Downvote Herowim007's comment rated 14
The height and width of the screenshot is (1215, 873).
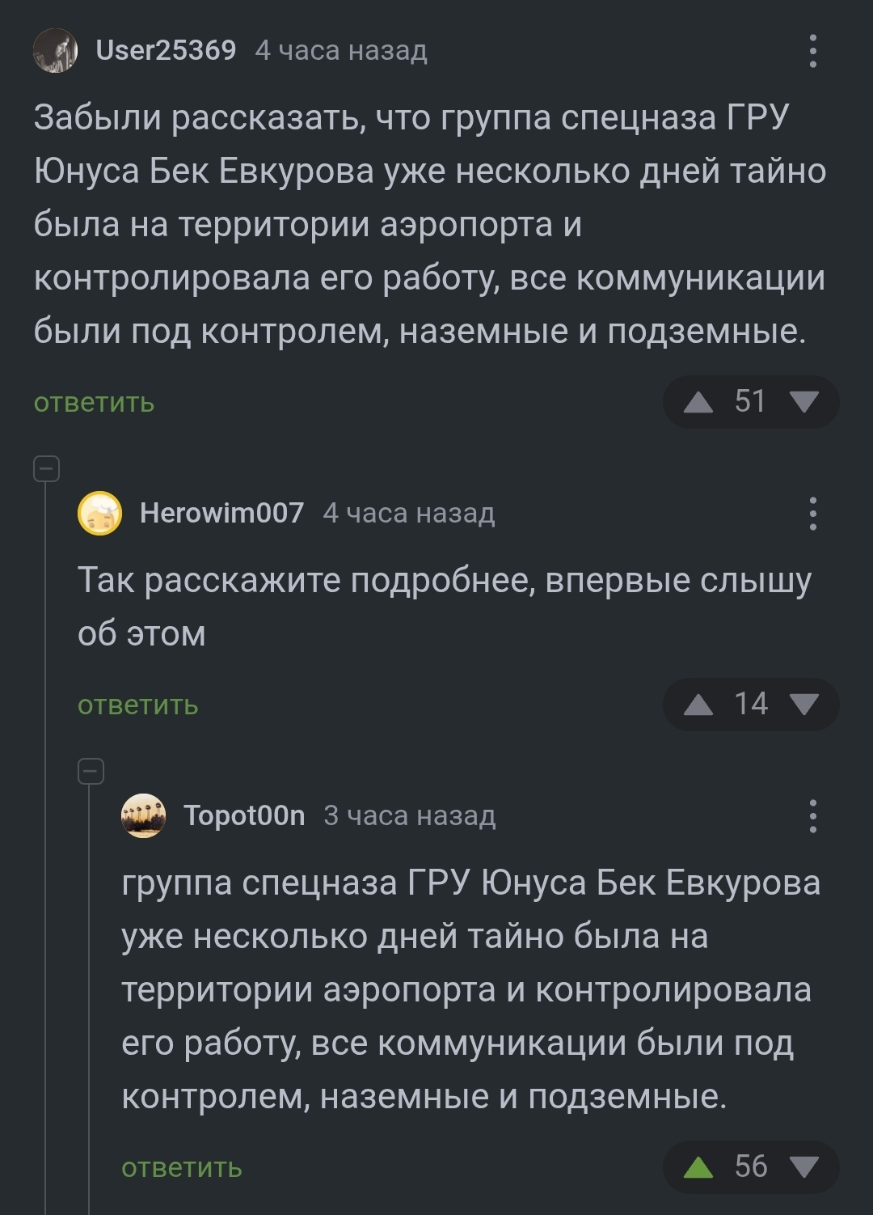(x=803, y=705)
